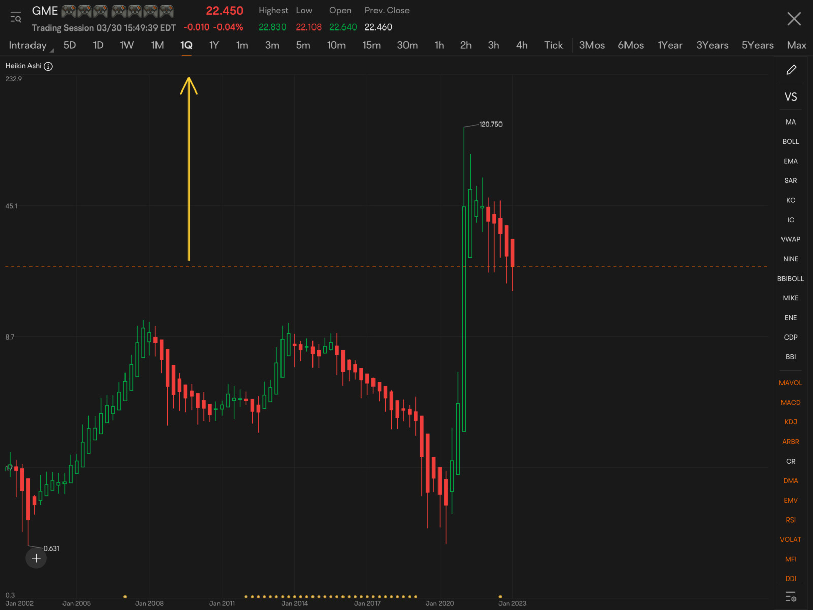
Task: Select the 1h interval
Action: (440, 45)
